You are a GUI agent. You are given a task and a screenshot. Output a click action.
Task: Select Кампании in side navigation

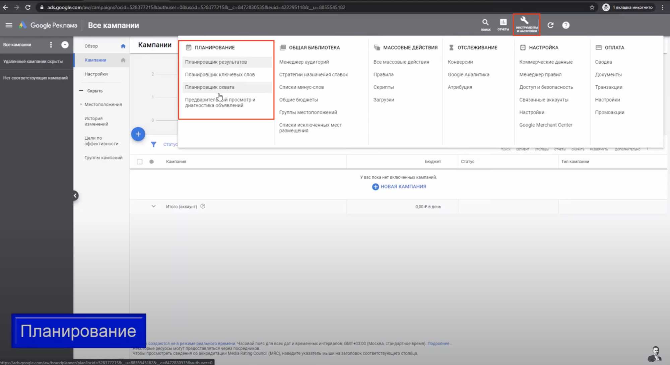click(x=95, y=60)
